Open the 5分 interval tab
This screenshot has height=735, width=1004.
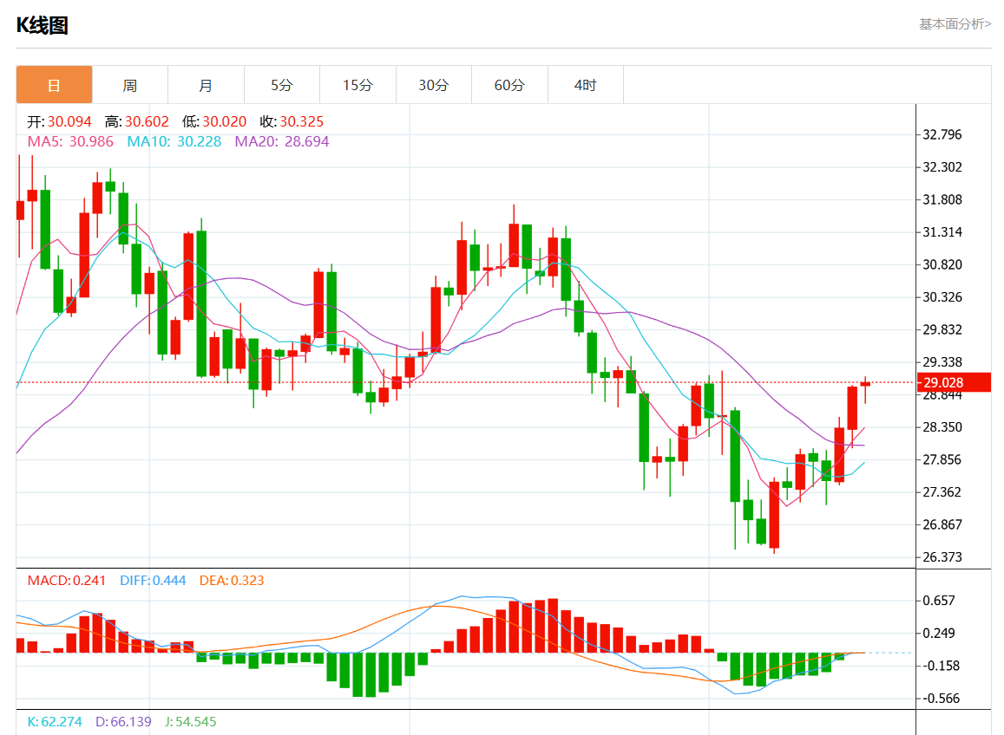point(282,85)
